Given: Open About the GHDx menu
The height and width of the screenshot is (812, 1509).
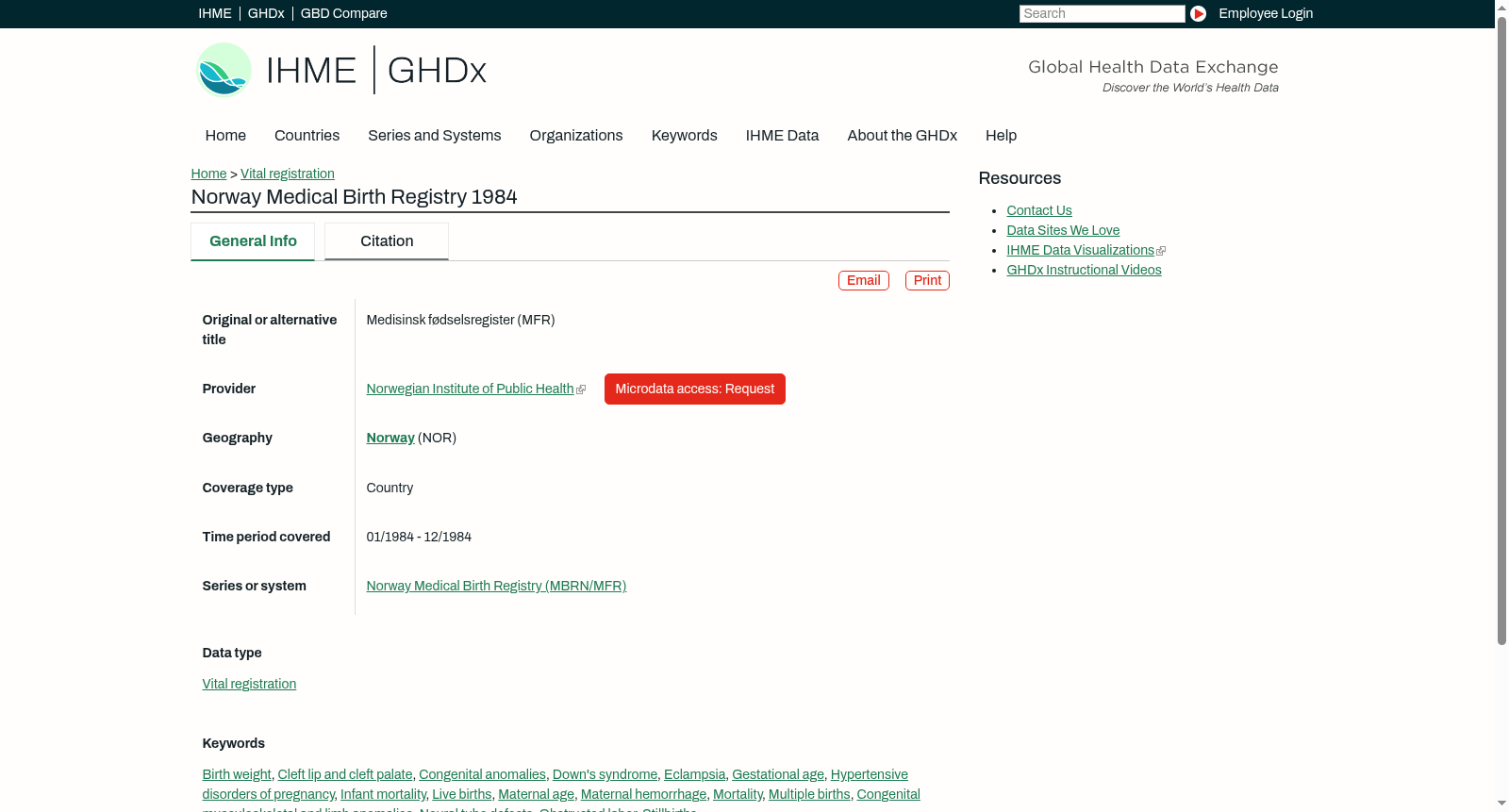Looking at the screenshot, I should [902, 136].
